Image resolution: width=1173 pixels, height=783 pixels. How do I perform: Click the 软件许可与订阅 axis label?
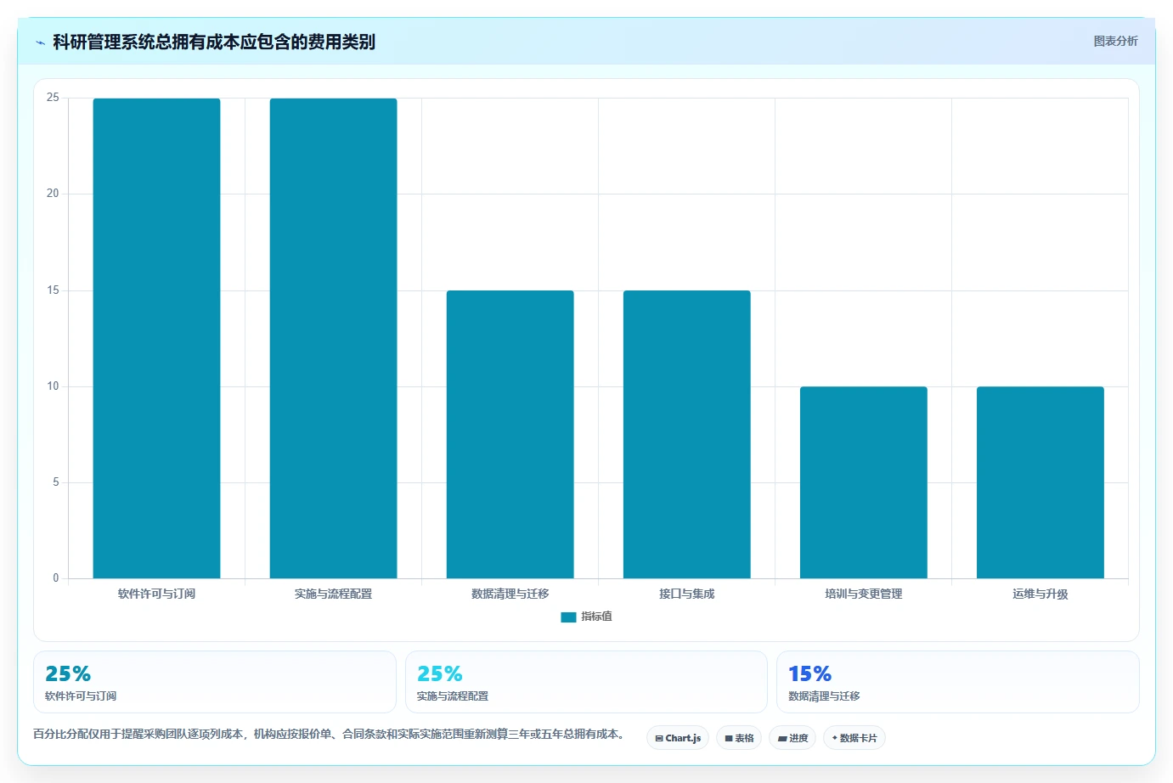point(156,594)
